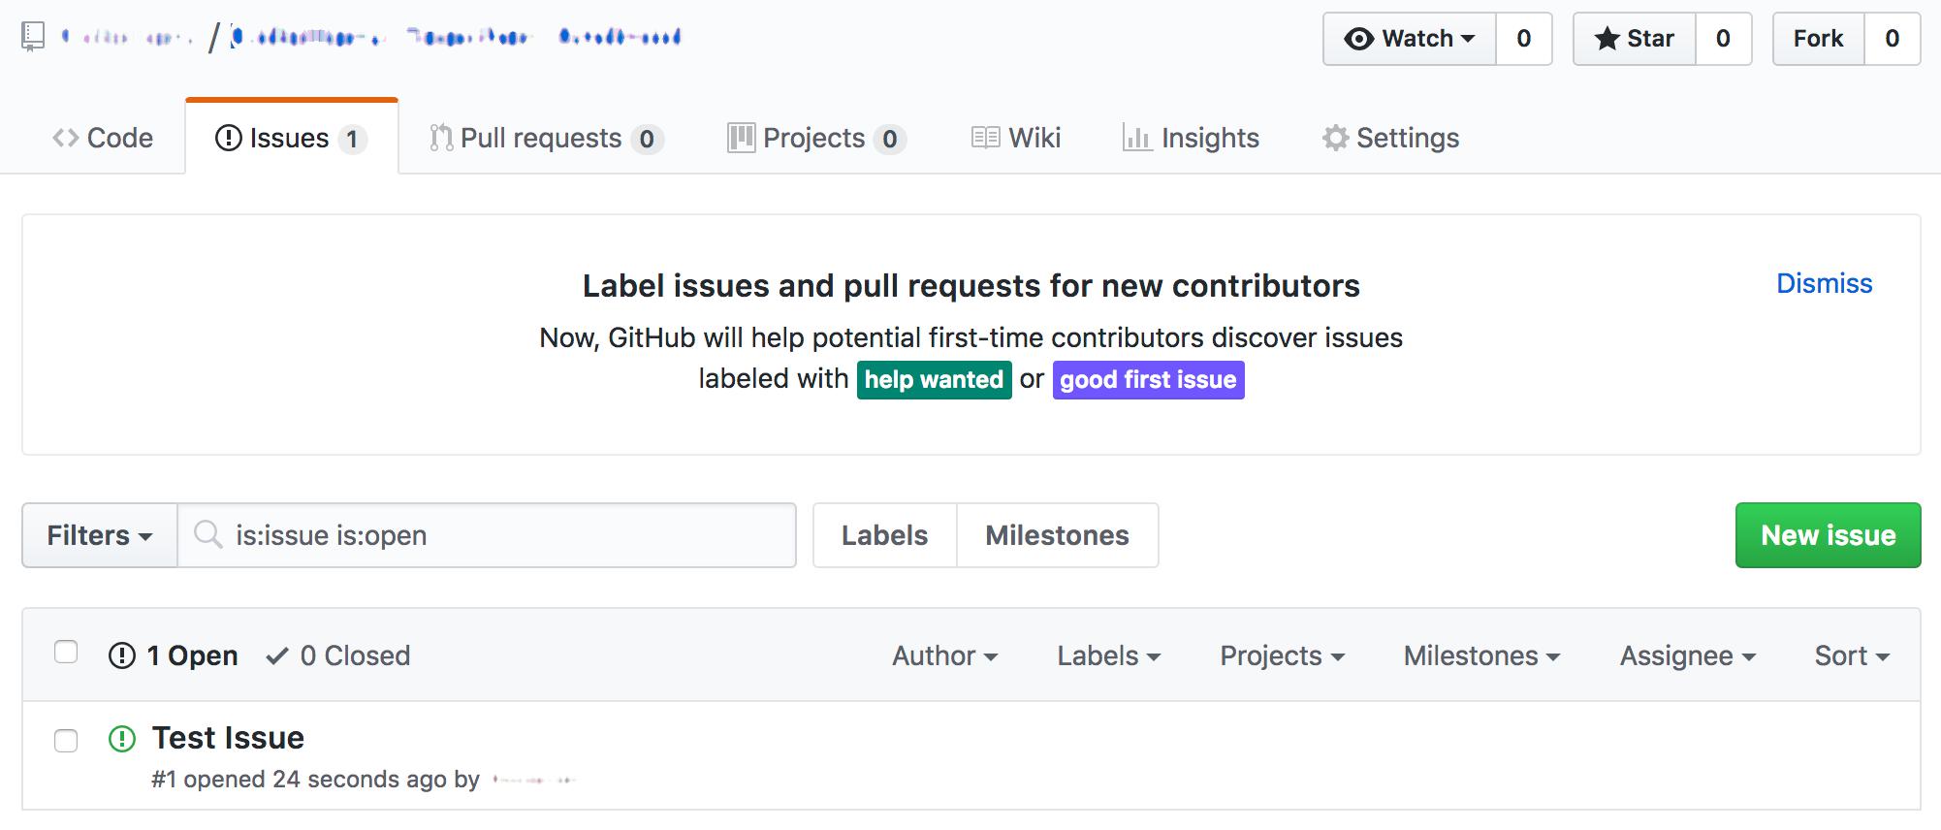The width and height of the screenshot is (1941, 830).
Task: Click the magnifier icon in search field
Action: click(x=207, y=534)
